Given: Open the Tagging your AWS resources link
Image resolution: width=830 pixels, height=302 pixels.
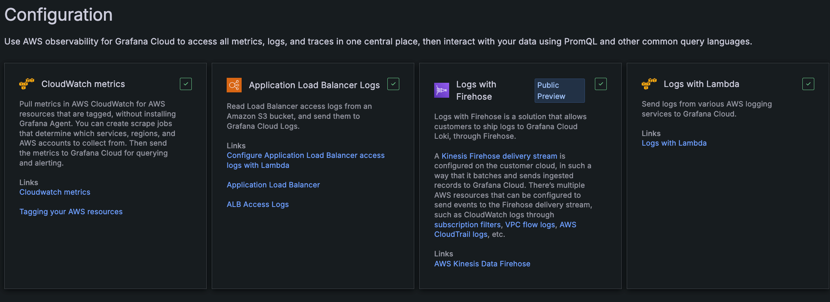Looking at the screenshot, I should (x=71, y=212).
